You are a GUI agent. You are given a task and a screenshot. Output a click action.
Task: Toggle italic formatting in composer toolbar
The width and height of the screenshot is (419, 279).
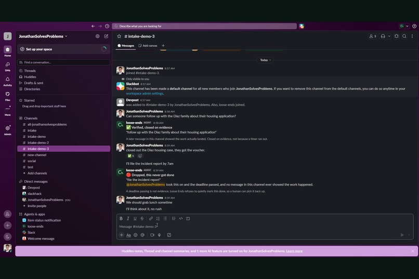tap(128, 218)
